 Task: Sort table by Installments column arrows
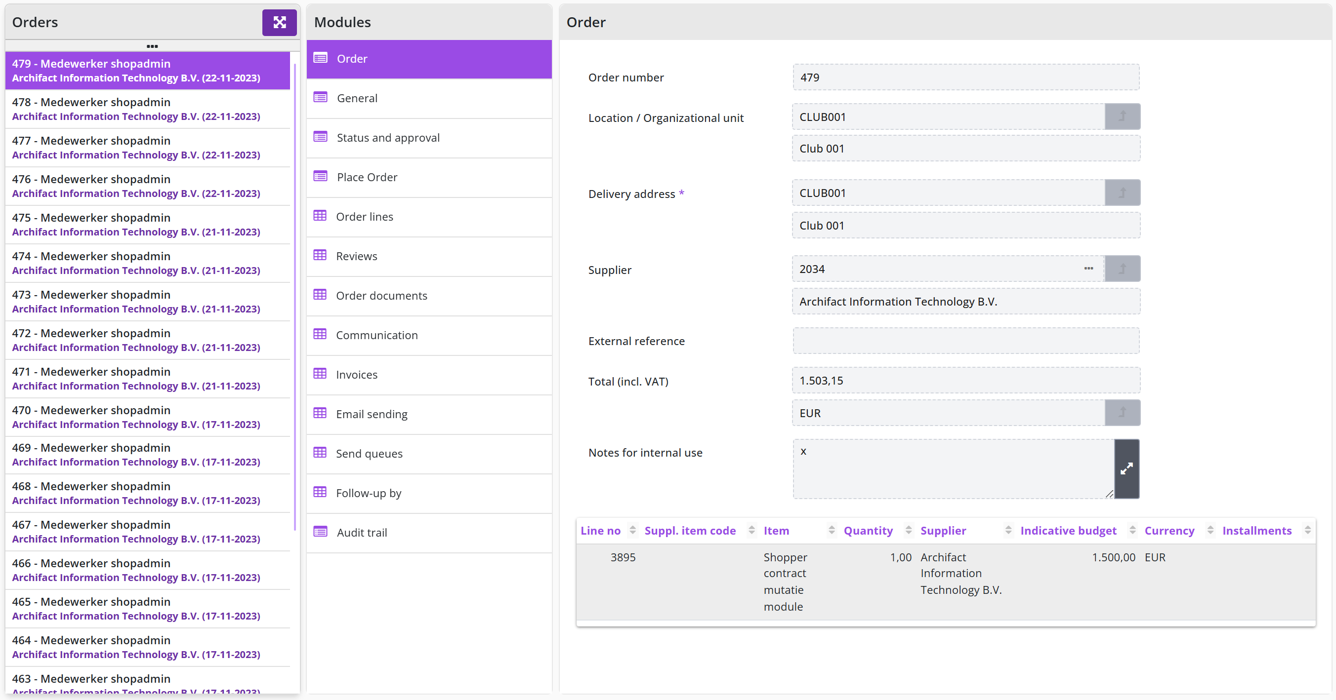(1307, 530)
